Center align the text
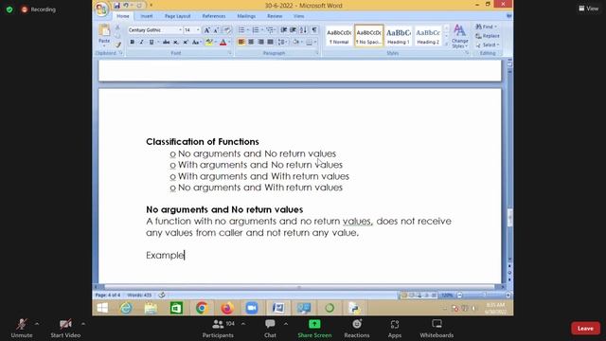 pyautogui.click(x=251, y=42)
